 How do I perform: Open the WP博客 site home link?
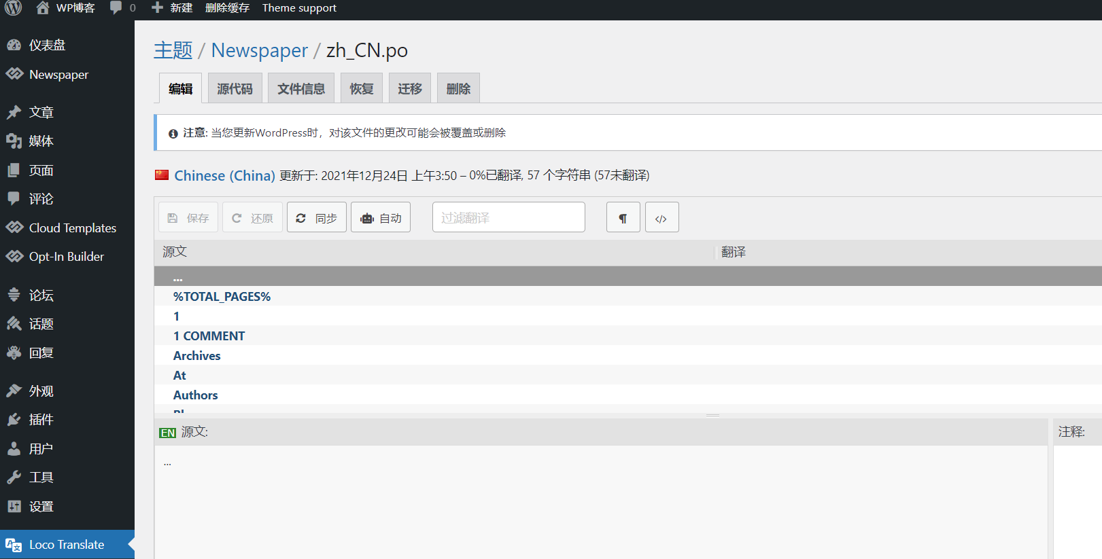click(65, 7)
